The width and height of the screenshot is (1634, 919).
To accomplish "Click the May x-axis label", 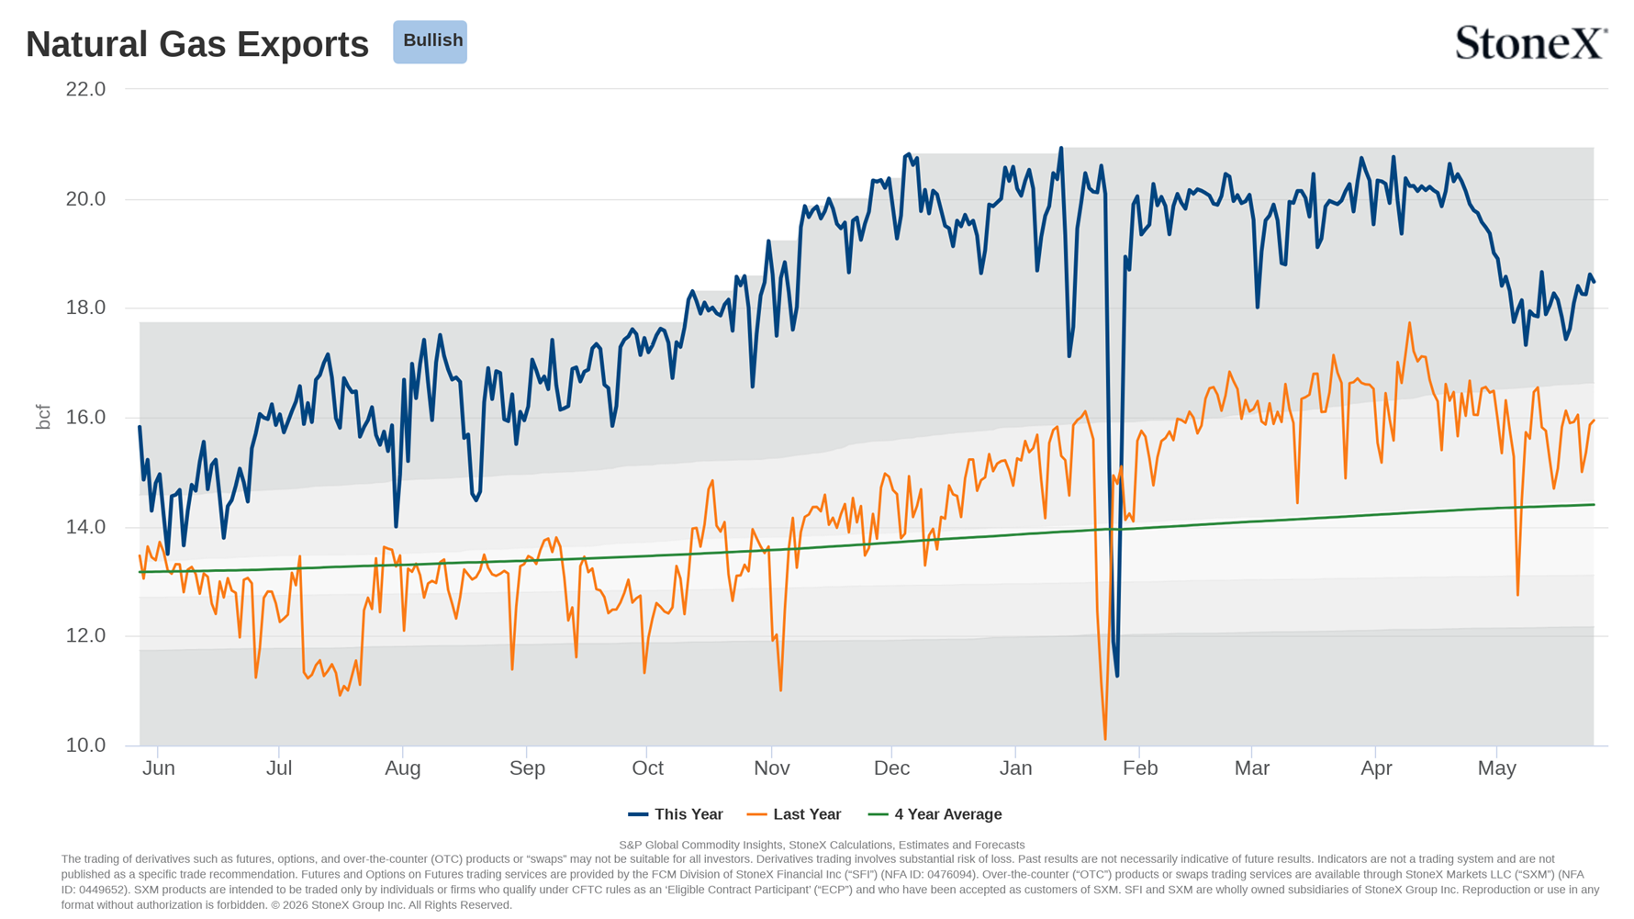I will (x=1496, y=768).
